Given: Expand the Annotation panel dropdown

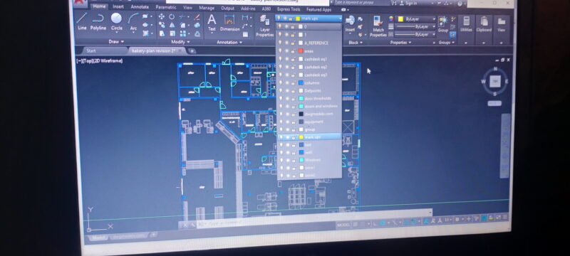Looking at the screenshot, I should pos(229,43).
